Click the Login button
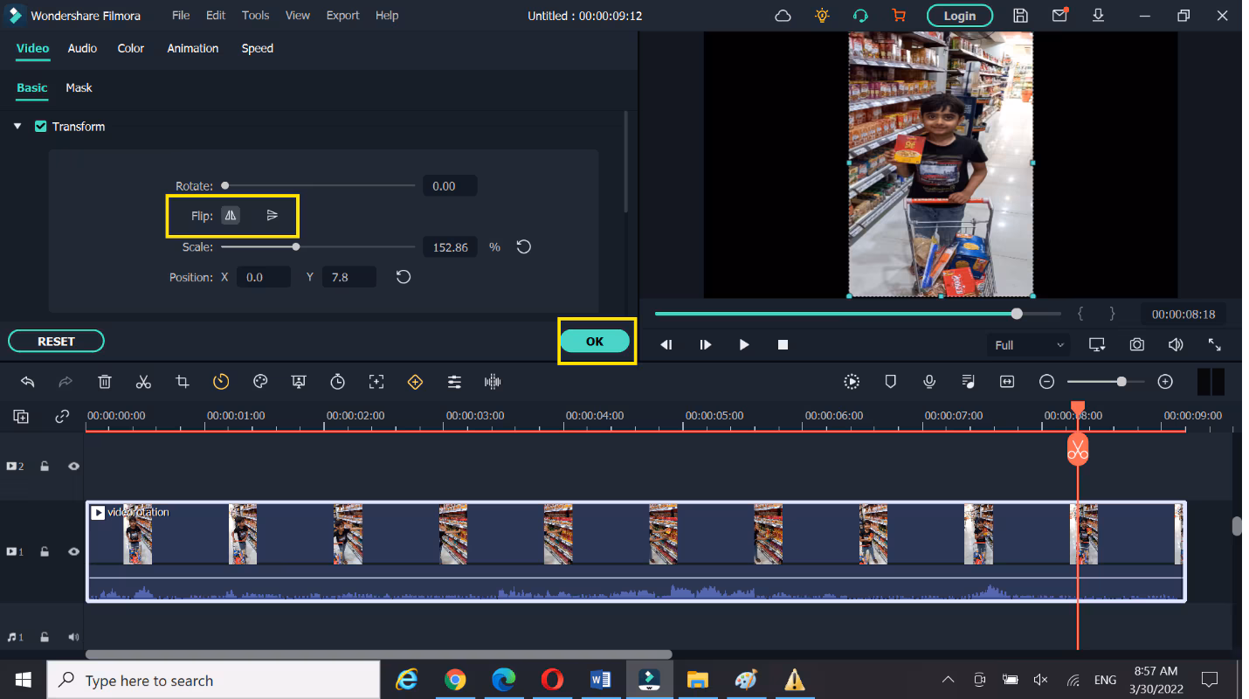 [959, 16]
